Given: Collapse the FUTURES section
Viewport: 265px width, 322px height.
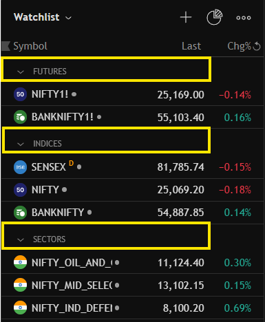Looking at the screenshot, I should click(21, 72).
